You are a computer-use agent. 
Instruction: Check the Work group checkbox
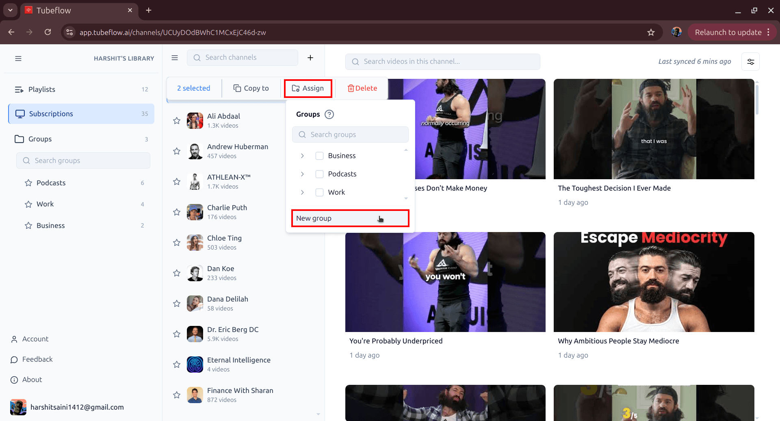click(319, 192)
